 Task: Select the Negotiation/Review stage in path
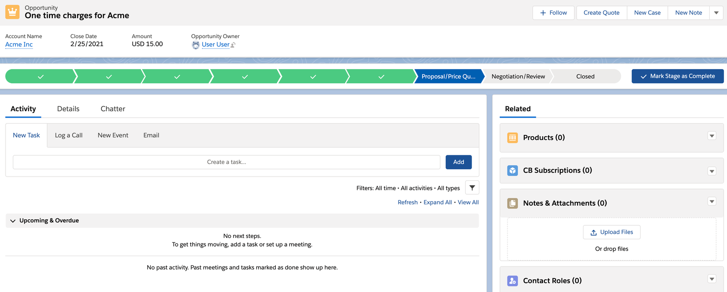(518, 76)
